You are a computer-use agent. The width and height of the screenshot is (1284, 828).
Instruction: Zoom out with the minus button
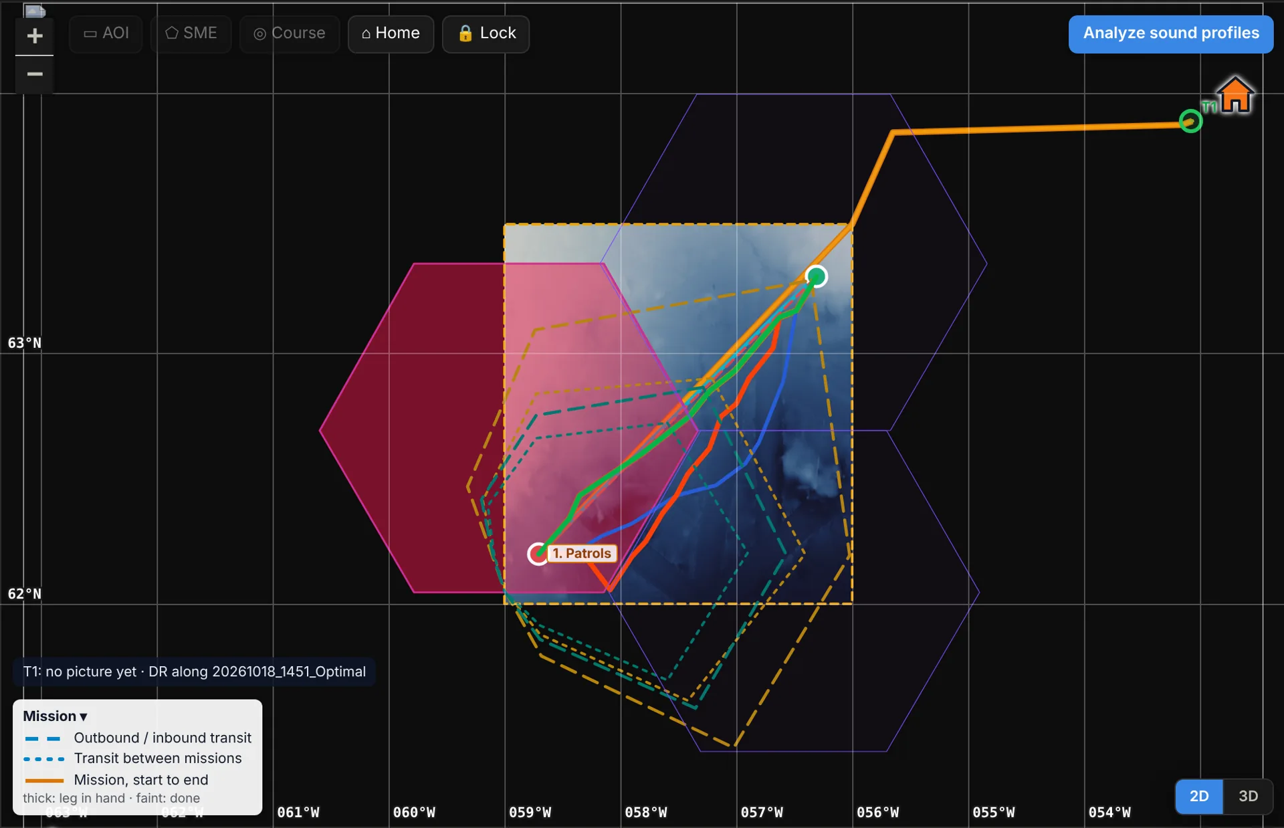35,74
